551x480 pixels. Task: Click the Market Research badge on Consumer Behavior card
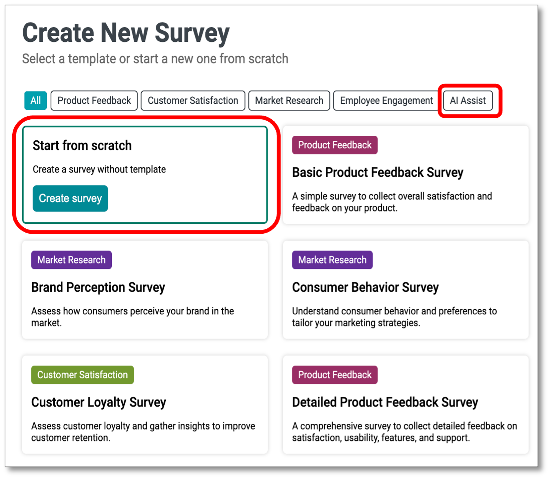coord(332,260)
